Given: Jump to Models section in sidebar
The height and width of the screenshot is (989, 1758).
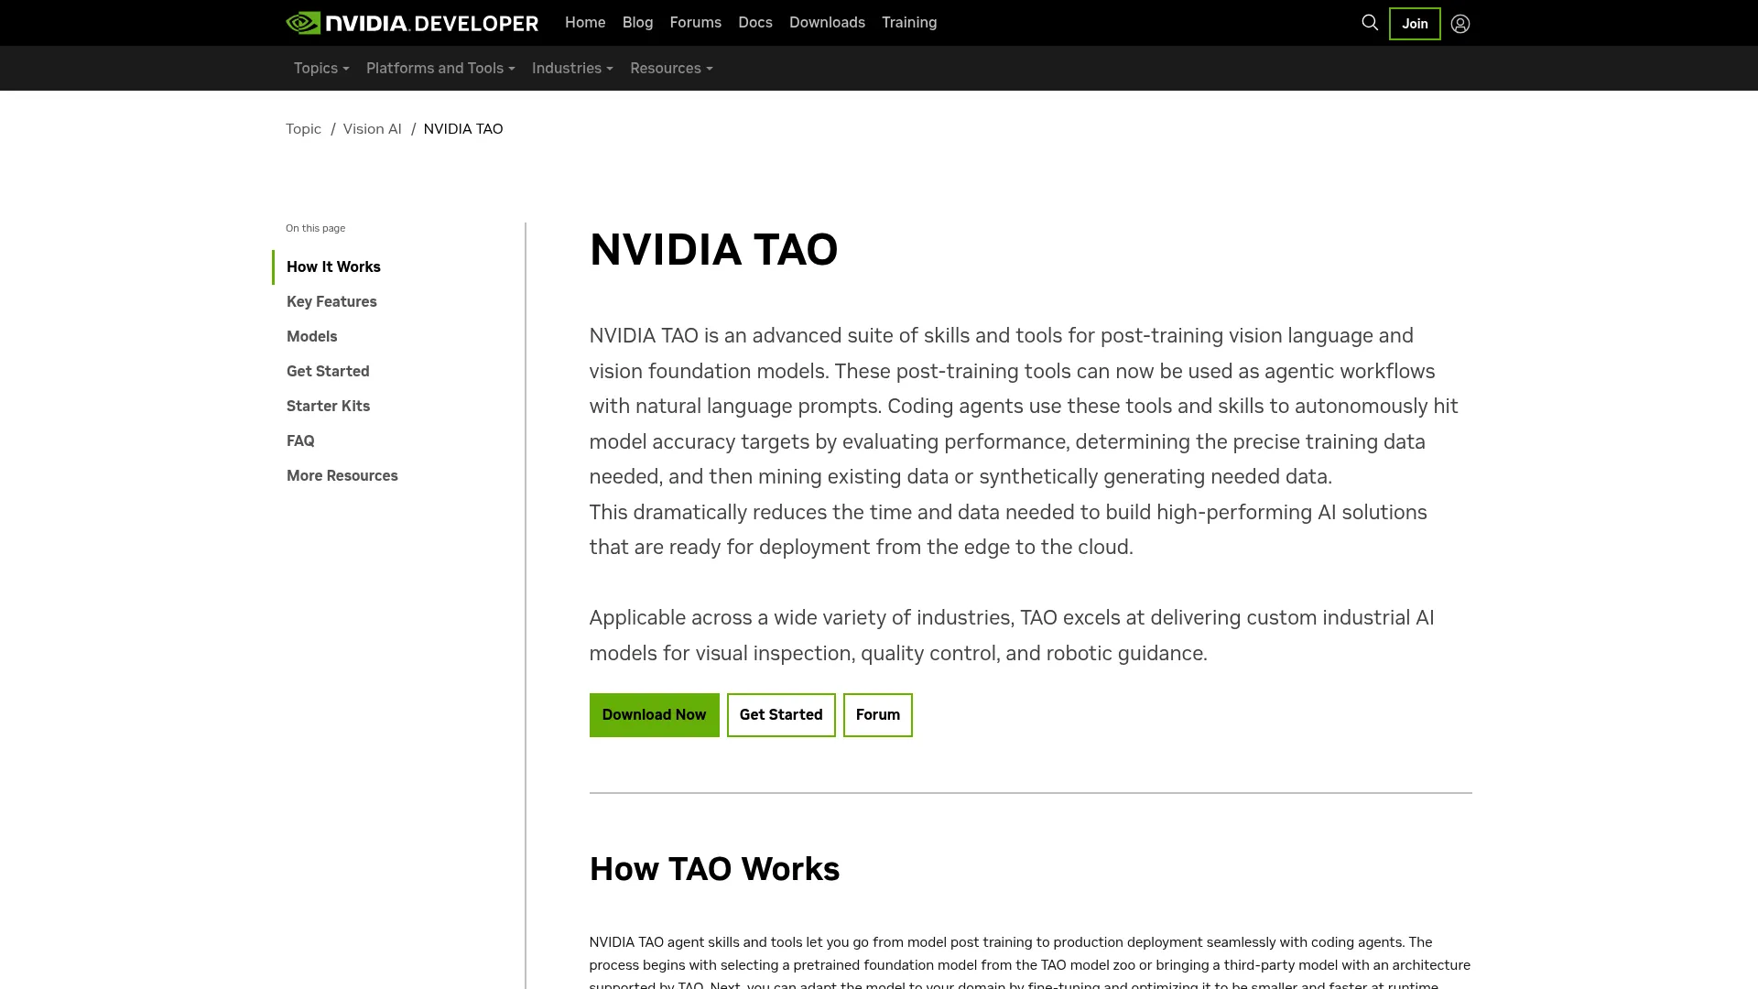Looking at the screenshot, I should point(311,337).
